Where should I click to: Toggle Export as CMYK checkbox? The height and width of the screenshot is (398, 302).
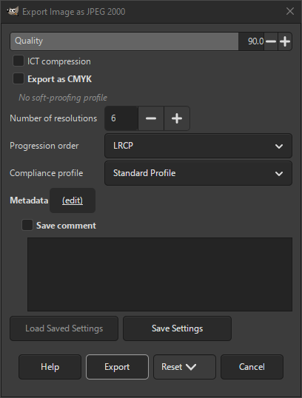click(x=19, y=79)
